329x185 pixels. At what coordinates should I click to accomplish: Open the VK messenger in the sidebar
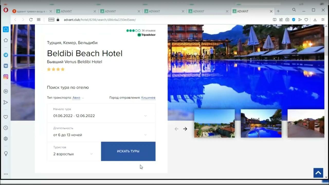6,66
